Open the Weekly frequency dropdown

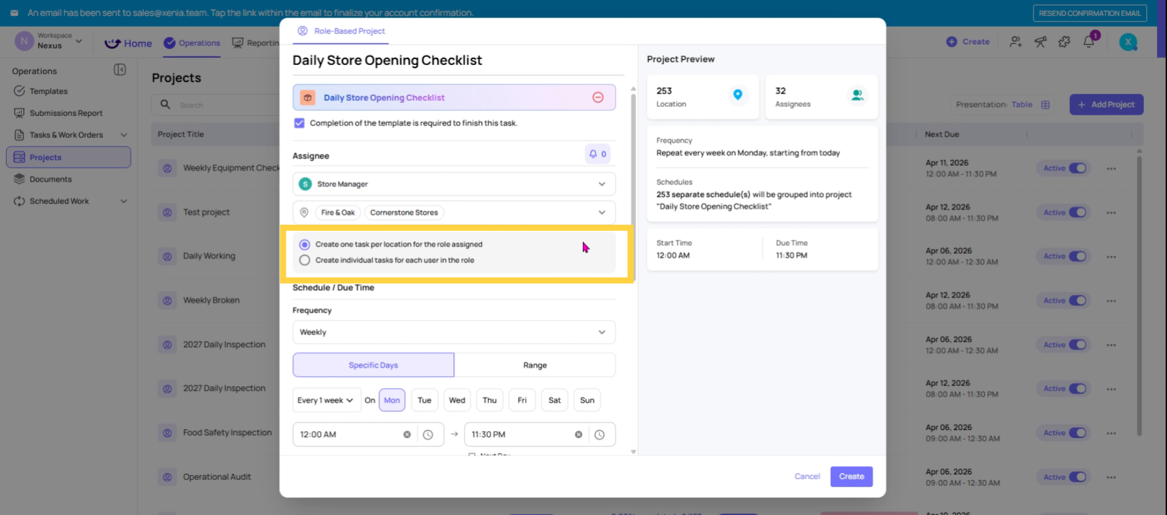pyautogui.click(x=454, y=332)
